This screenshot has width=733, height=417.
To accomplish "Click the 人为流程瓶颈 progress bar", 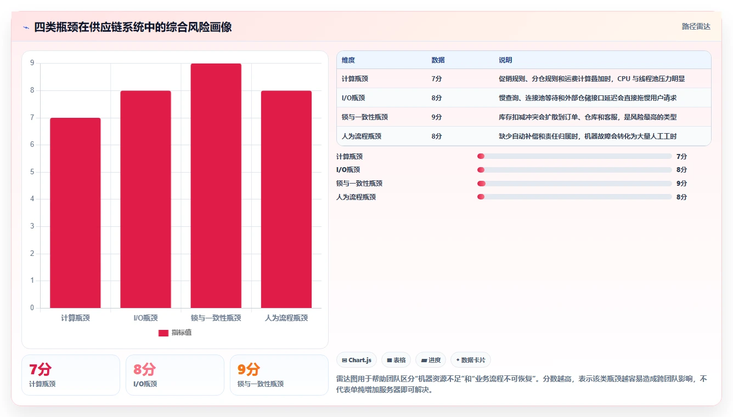I will [574, 197].
